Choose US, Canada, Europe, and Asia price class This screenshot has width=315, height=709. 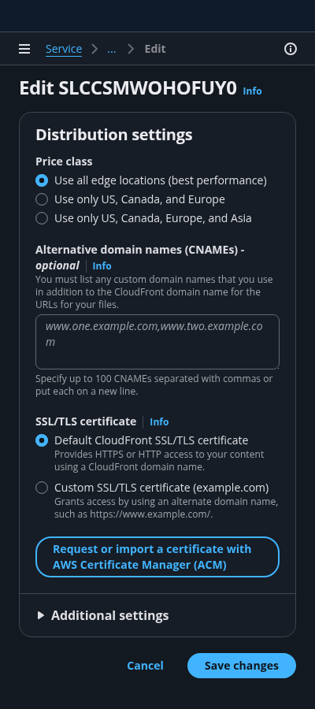point(42,218)
